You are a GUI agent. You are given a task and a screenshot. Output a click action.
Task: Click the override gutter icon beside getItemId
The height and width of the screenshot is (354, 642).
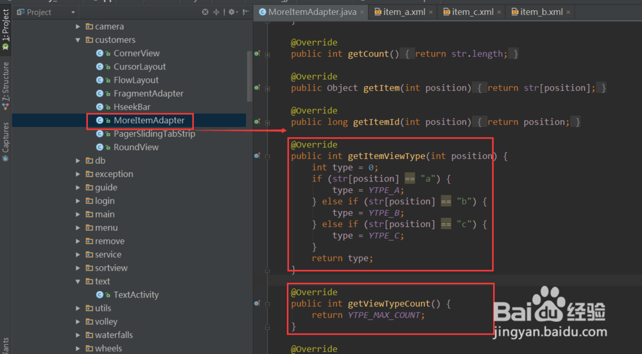click(x=257, y=122)
